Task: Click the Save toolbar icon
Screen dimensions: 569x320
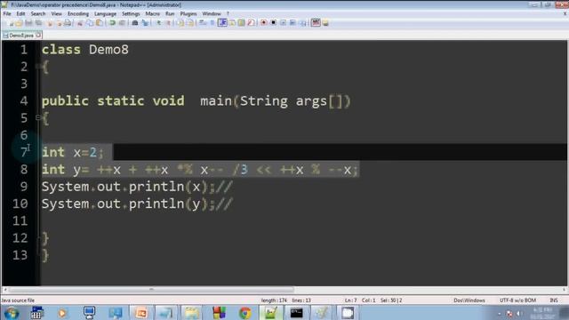Action: 28,23
